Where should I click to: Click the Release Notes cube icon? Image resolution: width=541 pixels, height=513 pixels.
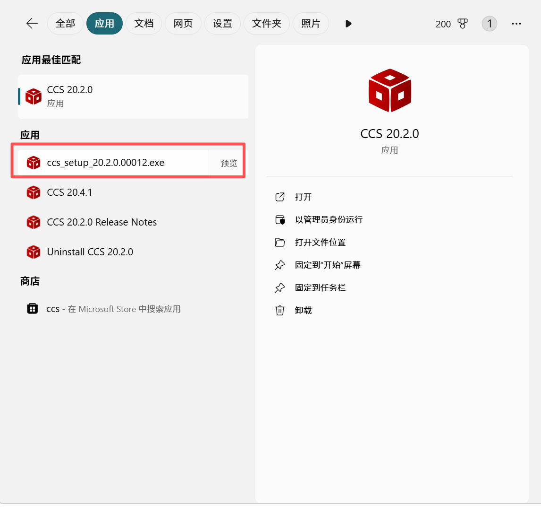[x=34, y=222]
